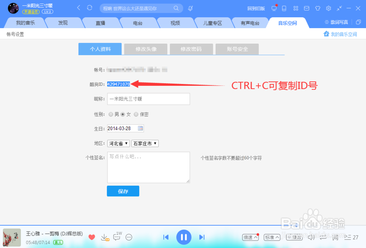Viewport: 366px width, 248px height.
Task: Open the settings gear icon
Action: [328, 8]
